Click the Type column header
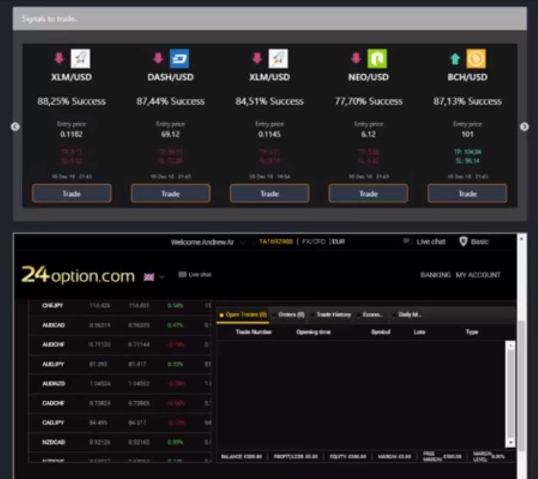This screenshot has width=538, height=479. 472,332
